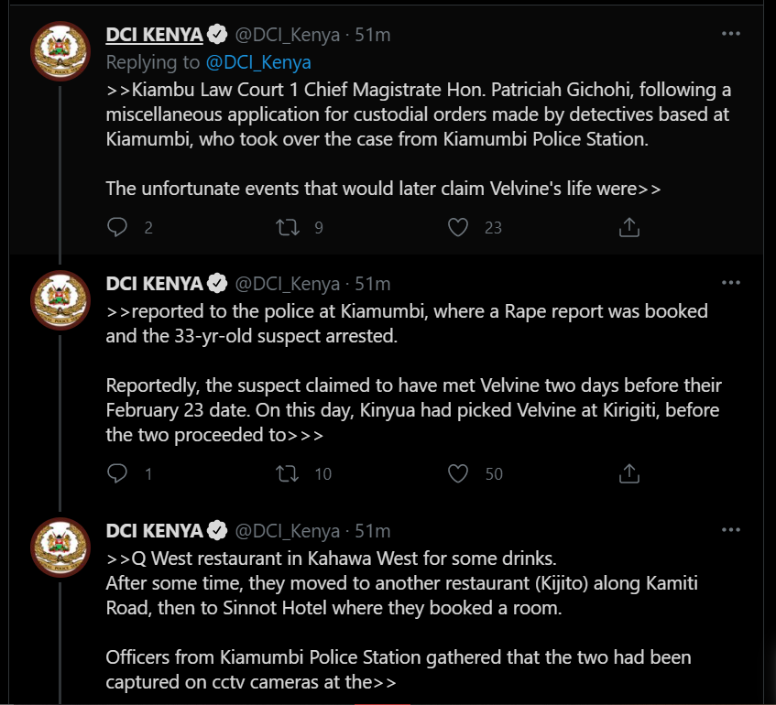Click the blue @DCI_Kenya link after Replying to
The height and width of the screenshot is (705, 776).
click(258, 62)
